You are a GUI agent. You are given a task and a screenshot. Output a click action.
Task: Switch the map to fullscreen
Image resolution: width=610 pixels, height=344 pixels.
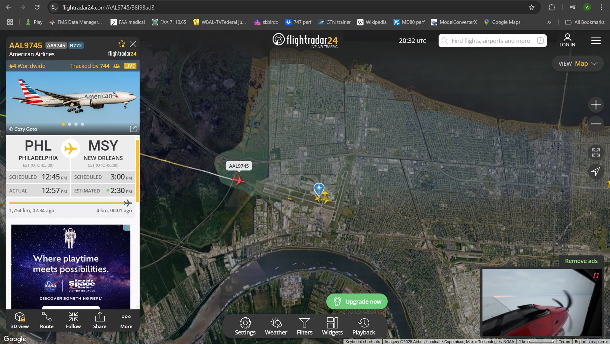596,152
